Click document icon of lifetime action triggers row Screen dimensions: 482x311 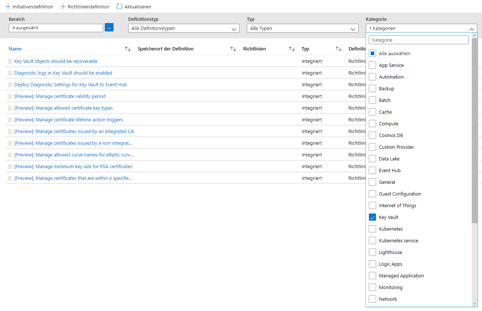[10, 120]
